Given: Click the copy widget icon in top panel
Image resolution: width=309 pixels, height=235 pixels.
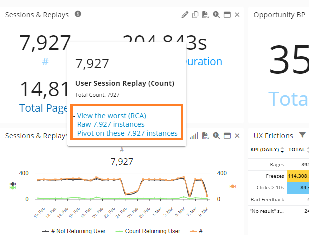Looking at the screenshot, I should [x=195, y=15].
